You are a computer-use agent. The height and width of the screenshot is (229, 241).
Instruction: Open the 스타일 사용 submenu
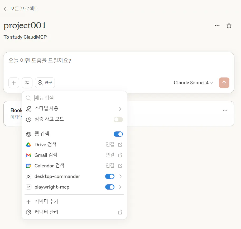(74, 109)
